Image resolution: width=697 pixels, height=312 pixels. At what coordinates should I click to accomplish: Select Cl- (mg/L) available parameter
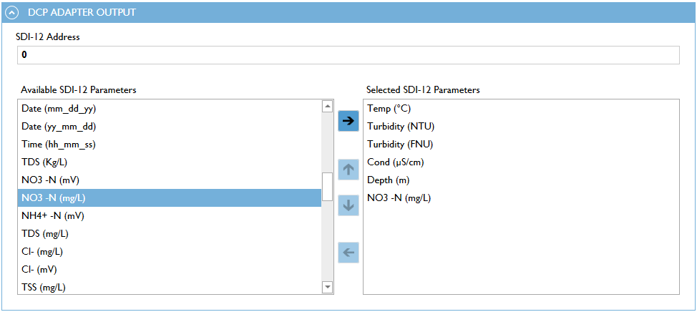[x=42, y=252]
